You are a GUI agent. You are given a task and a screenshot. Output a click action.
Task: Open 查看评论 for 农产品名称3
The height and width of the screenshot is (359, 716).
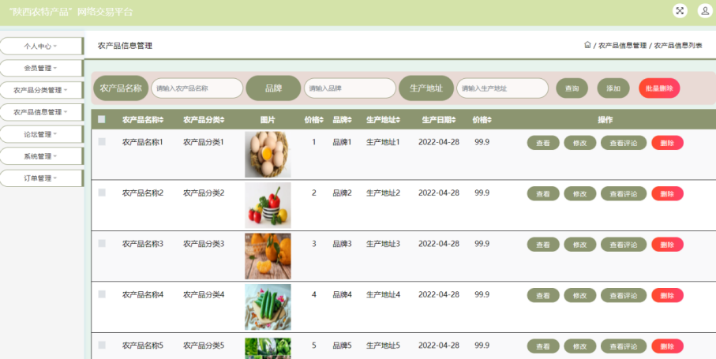pyautogui.click(x=624, y=245)
